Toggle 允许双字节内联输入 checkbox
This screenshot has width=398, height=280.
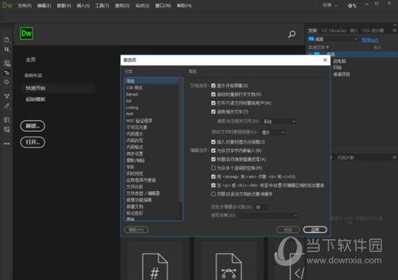213,150
